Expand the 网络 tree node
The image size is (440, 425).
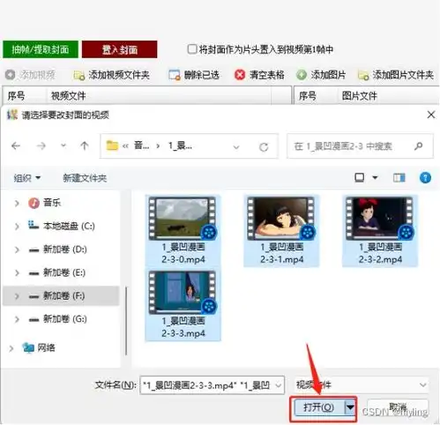(x=11, y=348)
